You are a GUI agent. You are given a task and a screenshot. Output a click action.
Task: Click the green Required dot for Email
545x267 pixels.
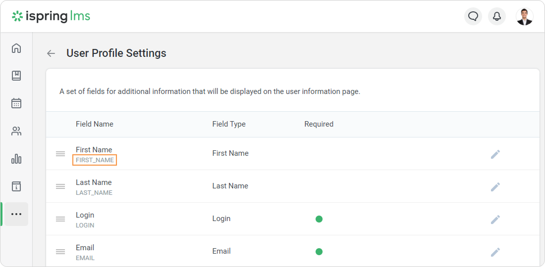click(319, 252)
